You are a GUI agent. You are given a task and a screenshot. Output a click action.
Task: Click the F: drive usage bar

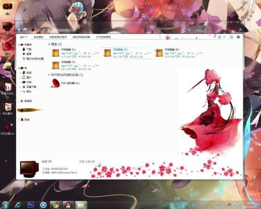pos(80,66)
